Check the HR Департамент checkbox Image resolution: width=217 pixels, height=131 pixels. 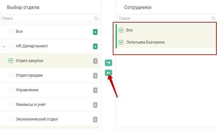tap(11, 46)
